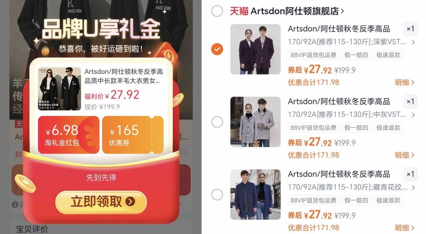The height and width of the screenshot is (234, 426).
Task: Select the navy coat cart item checkbox
Action: pyautogui.click(x=217, y=194)
